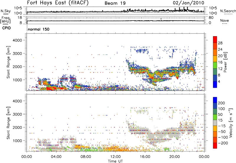This screenshot has height=163, width=236.
Task: Click the velocity panel 'Slant Range [km]' label
Action: [8, 123]
